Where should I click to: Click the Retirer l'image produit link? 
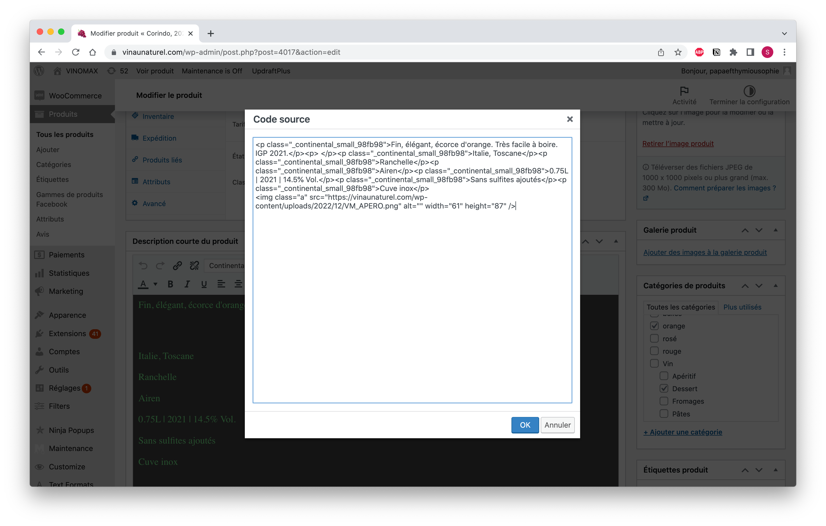coord(678,144)
